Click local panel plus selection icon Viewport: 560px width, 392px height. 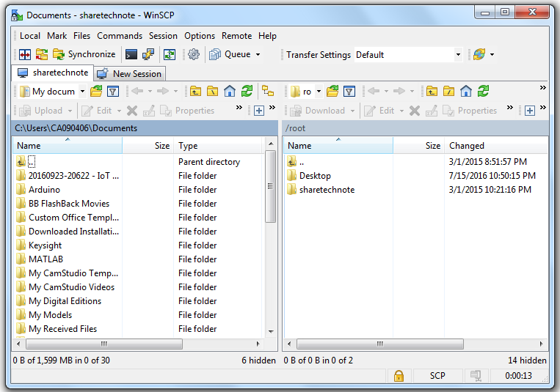click(259, 111)
